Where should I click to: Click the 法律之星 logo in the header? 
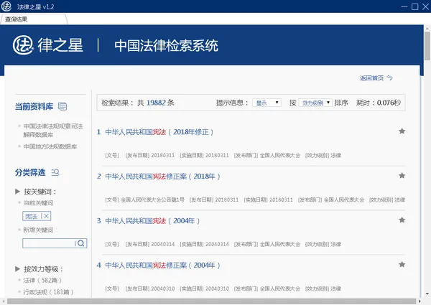tap(24, 45)
